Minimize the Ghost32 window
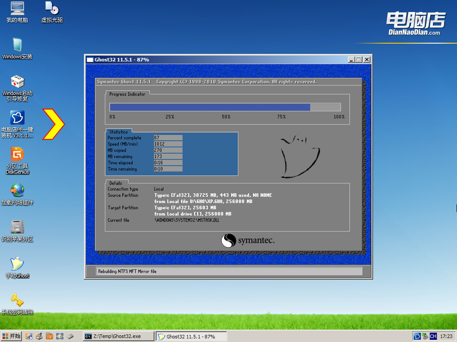The image size is (457, 342). click(x=352, y=60)
